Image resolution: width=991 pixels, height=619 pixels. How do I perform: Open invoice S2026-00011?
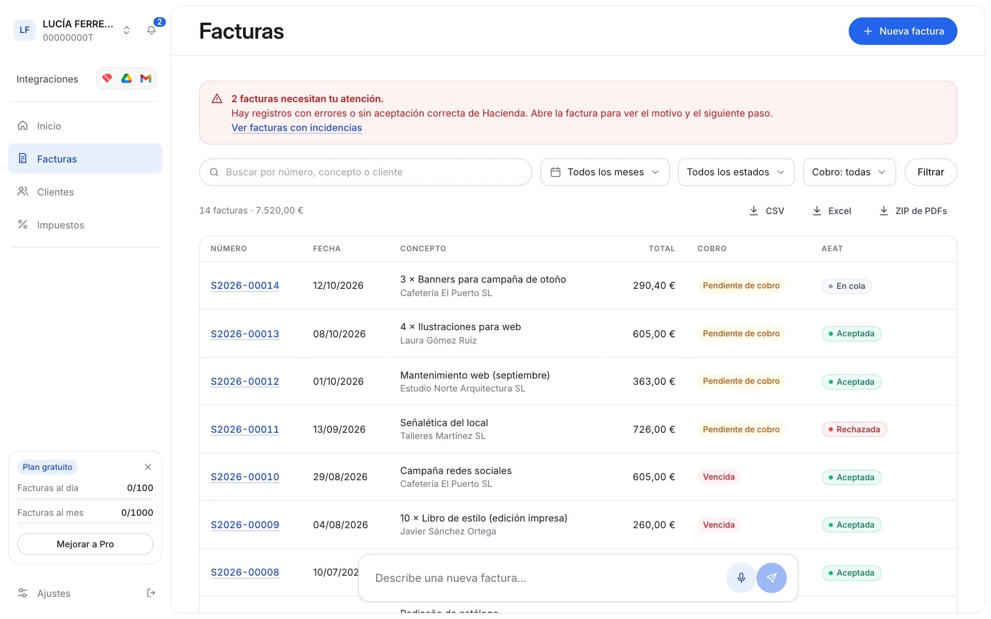[x=245, y=429]
